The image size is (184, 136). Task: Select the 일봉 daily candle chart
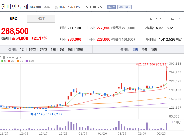pyautogui.click(x=135, y=49)
